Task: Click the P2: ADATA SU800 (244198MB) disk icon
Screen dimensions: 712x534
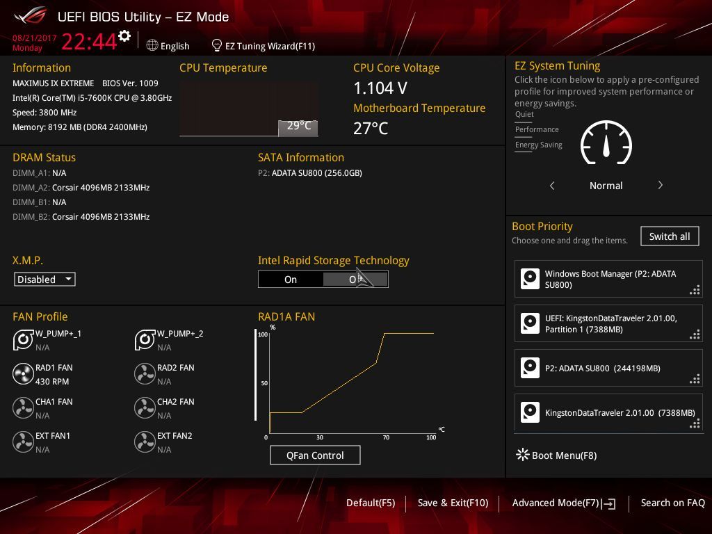Action: click(530, 368)
